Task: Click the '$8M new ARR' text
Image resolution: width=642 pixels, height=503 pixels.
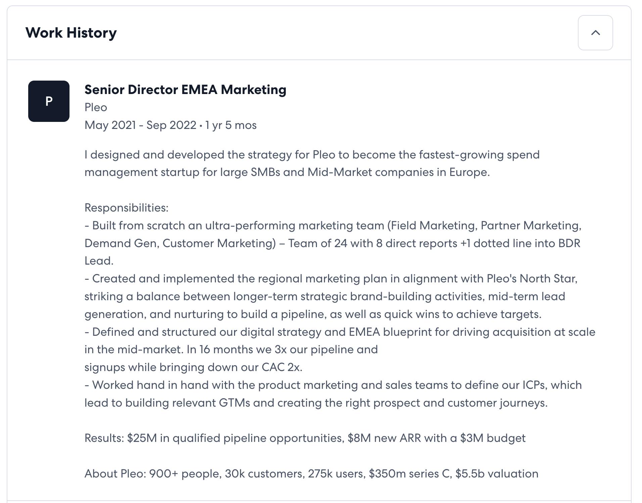Action: pyautogui.click(x=384, y=438)
